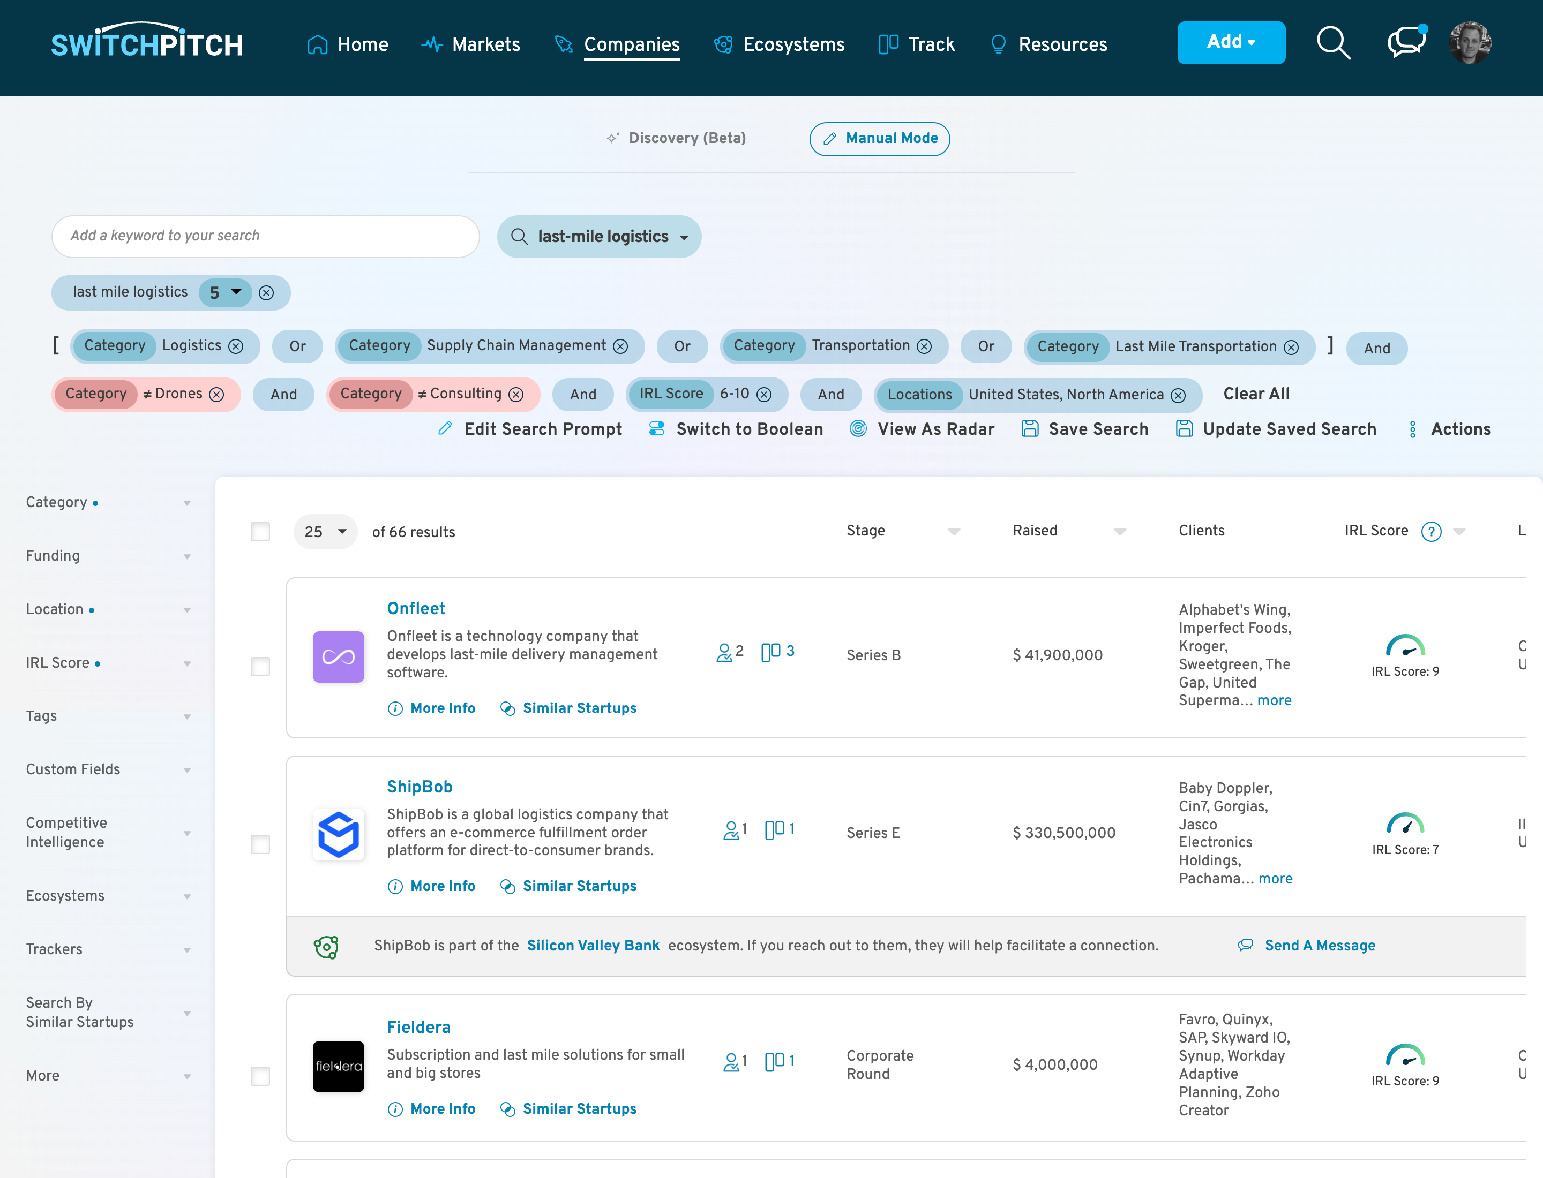
Task: Remove the last mile logistics keyword chip
Action: tap(266, 292)
